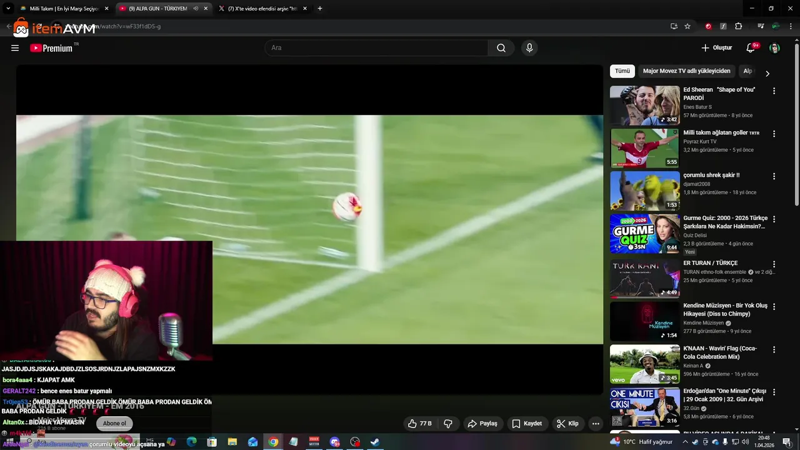Click the Abone ol subscribe button
This screenshot has height=450, width=800.
[x=114, y=423]
